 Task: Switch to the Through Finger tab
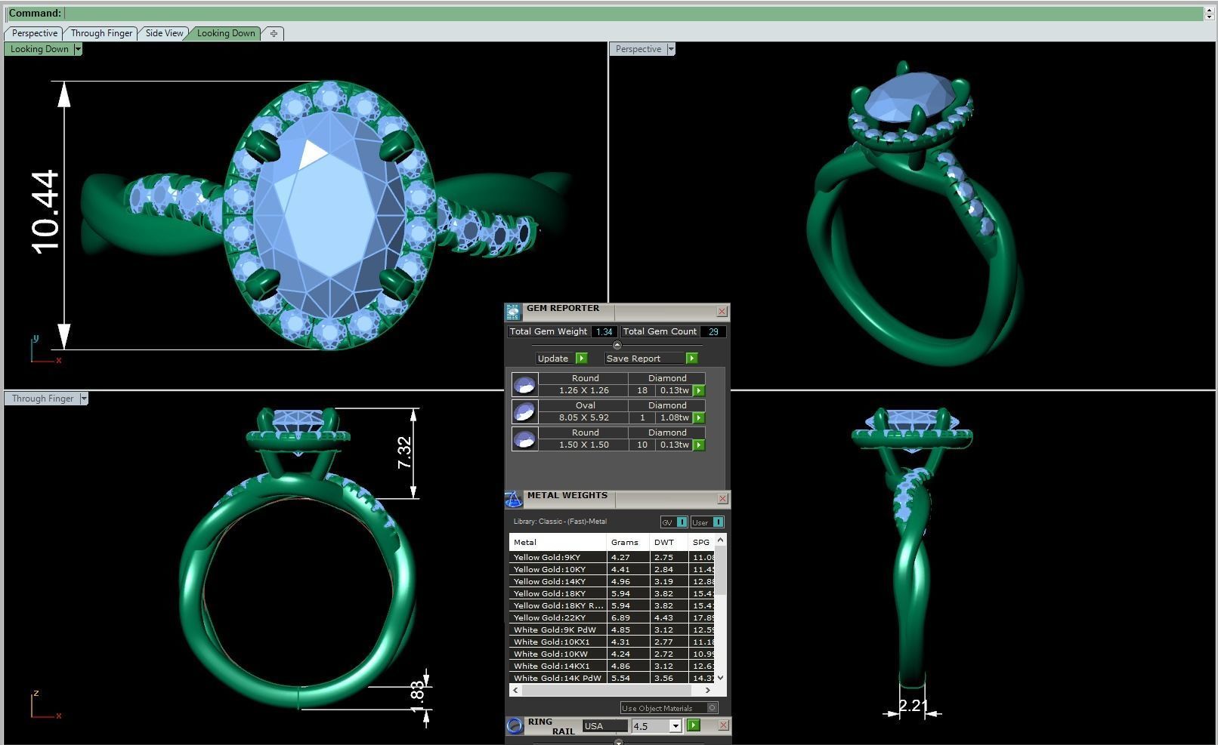pyautogui.click(x=101, y=33)
